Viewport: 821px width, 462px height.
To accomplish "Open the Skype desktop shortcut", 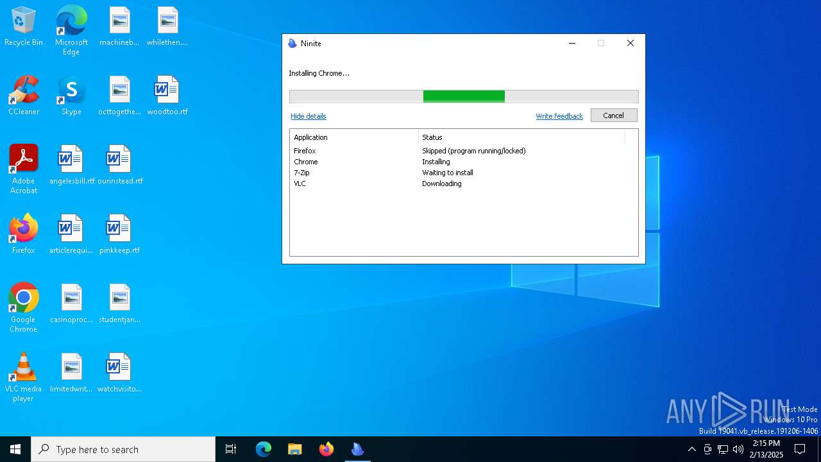I will (71, 96).
